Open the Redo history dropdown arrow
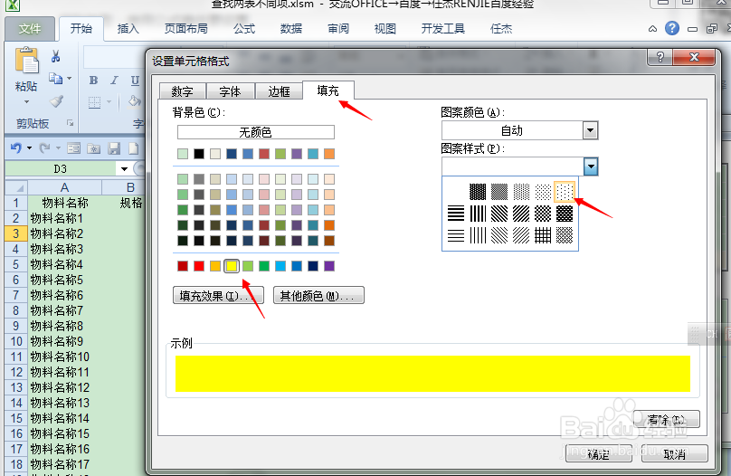731x476 pixels. 58,148
